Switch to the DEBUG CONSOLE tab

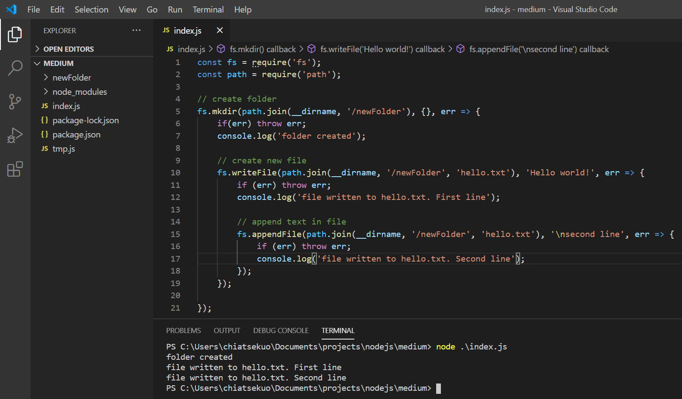point(281,330)
